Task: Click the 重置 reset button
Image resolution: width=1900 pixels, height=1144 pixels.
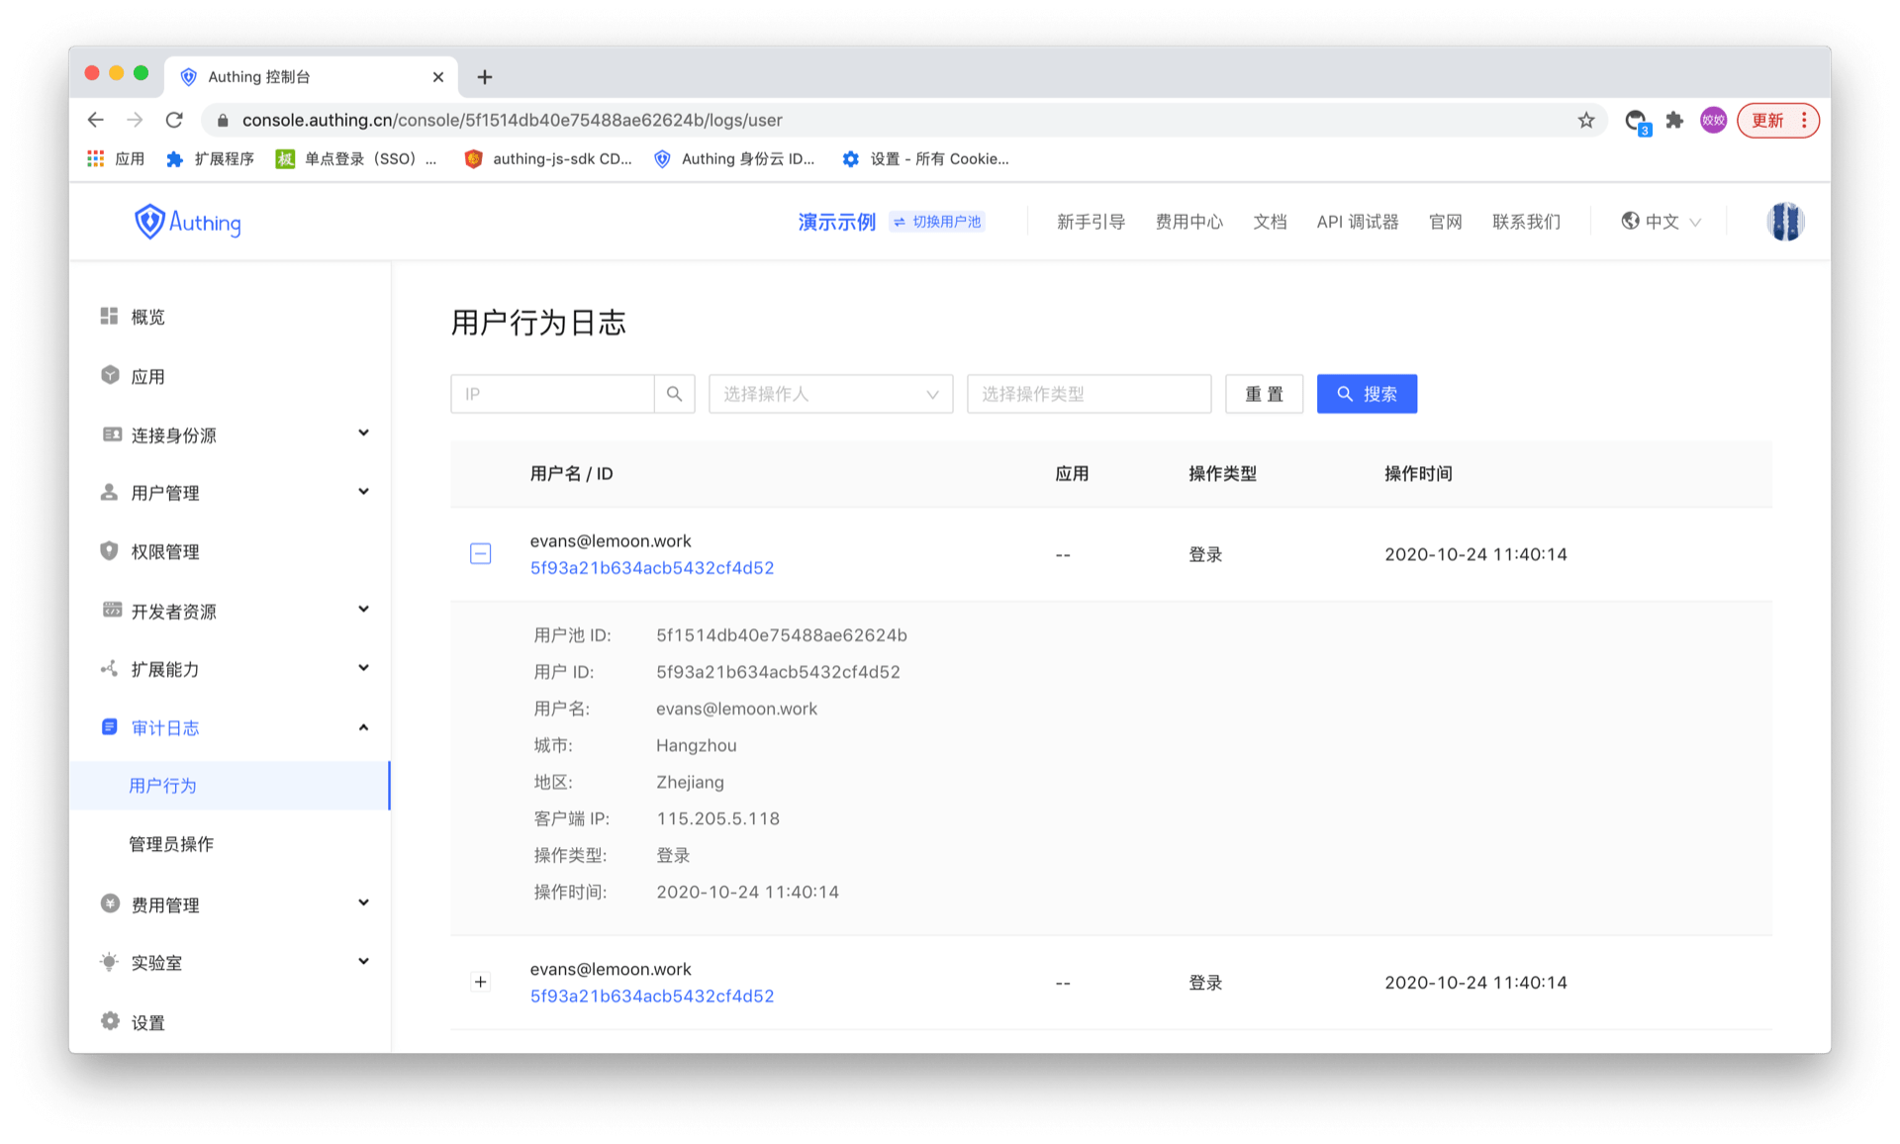Action: pos(1264,394)
